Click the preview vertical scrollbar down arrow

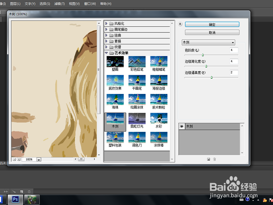click(99, 155)
